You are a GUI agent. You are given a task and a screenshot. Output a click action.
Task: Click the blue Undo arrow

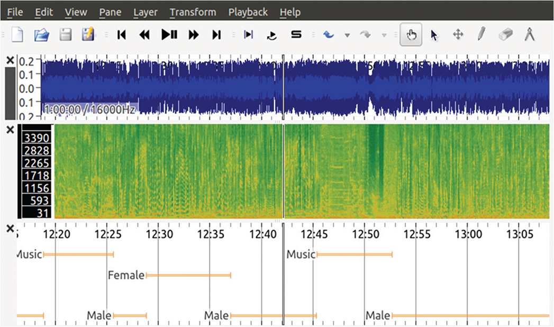(x=329, y=34)
